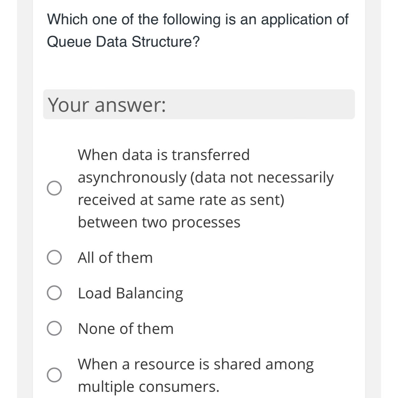Screen dimensions: 398x398
Task: Click the 'None of them' label text
Action: [126, 329]
